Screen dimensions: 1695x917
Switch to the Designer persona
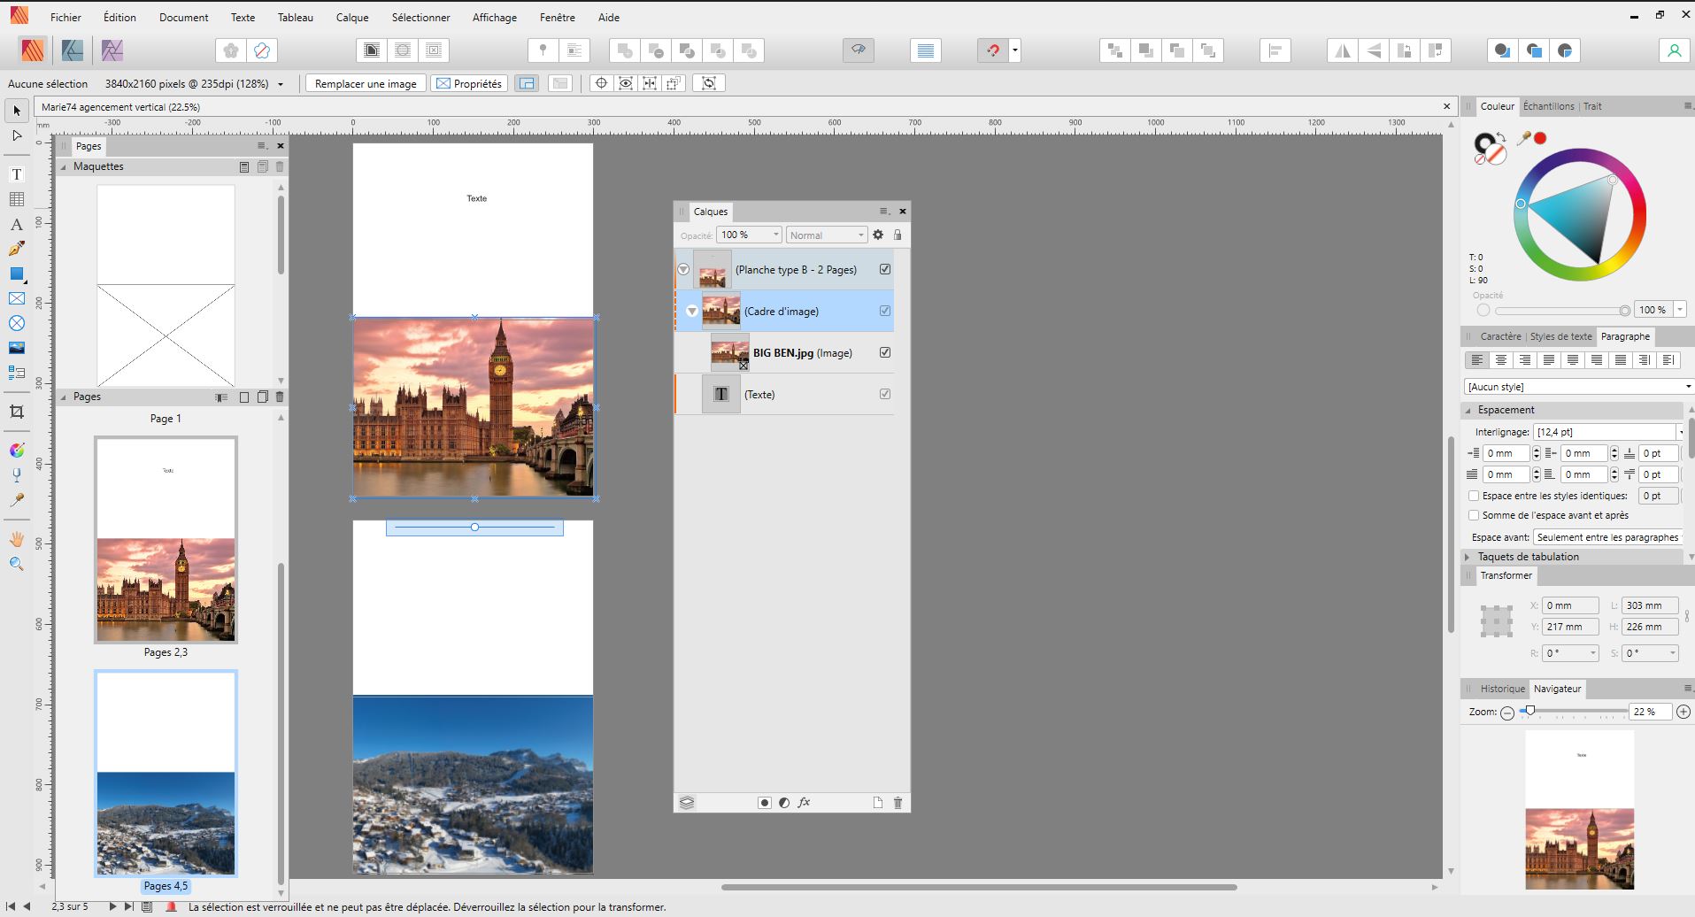tap(73, 50)
